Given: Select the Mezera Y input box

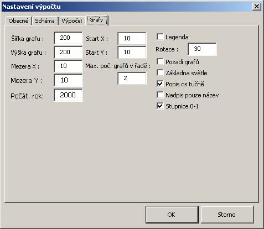Looking at the screenshot, I should 68,80.
